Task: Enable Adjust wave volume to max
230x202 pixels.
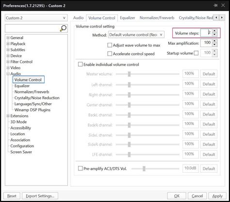Action: (x=110, y=45)
